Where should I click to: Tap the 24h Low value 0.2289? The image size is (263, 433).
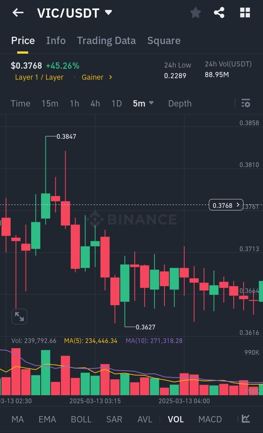click(175, 76)
